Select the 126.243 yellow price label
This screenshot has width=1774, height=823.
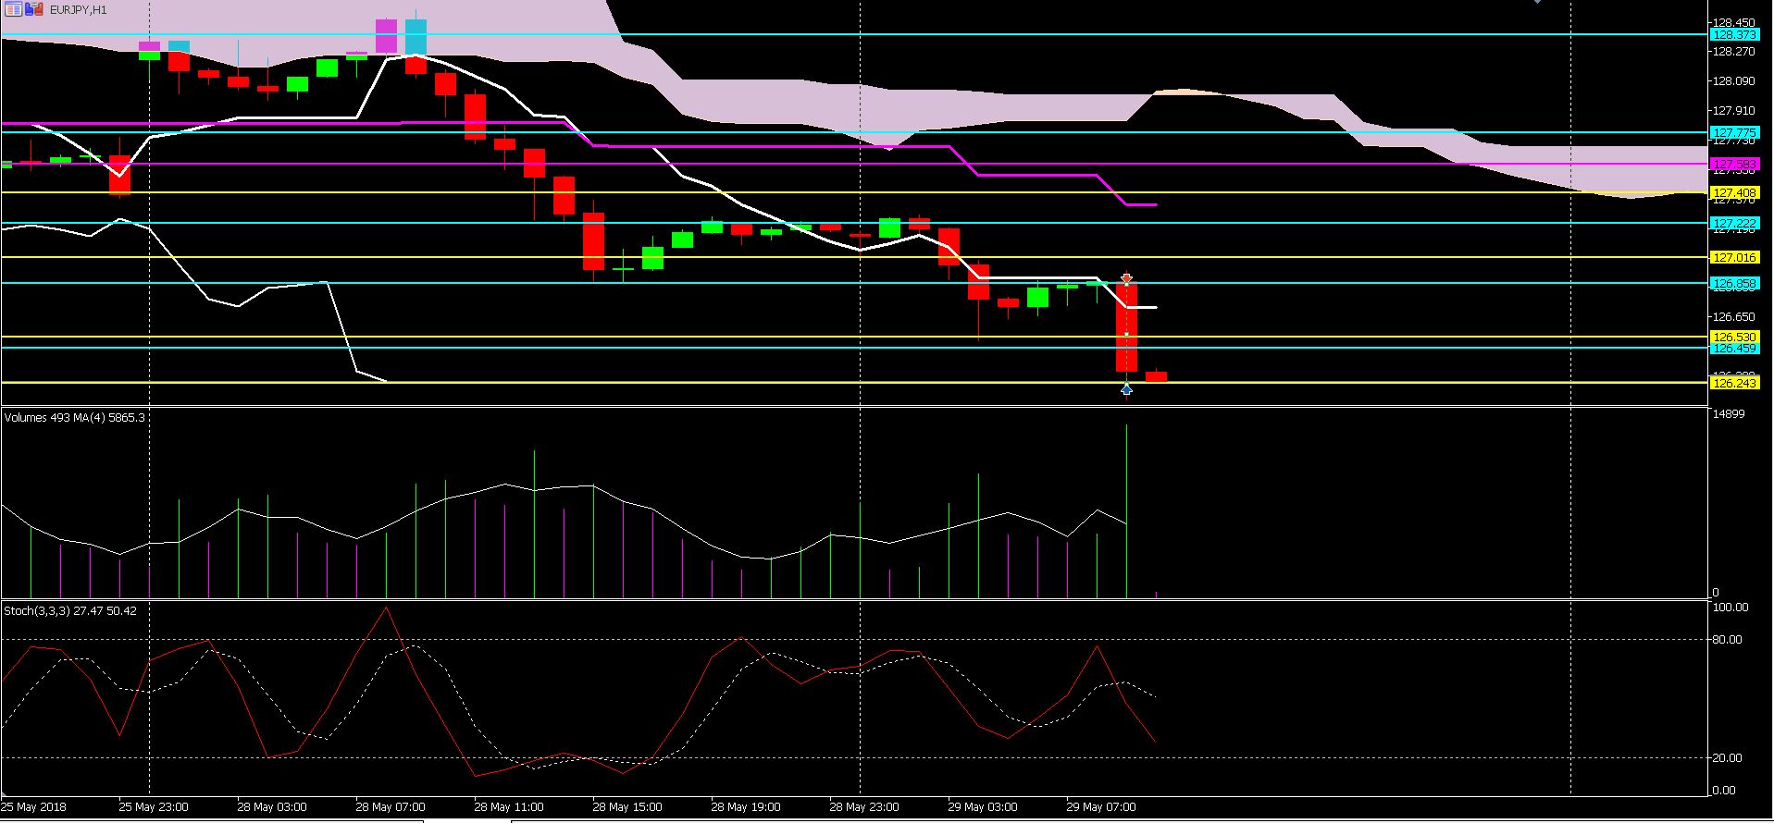1734,383
